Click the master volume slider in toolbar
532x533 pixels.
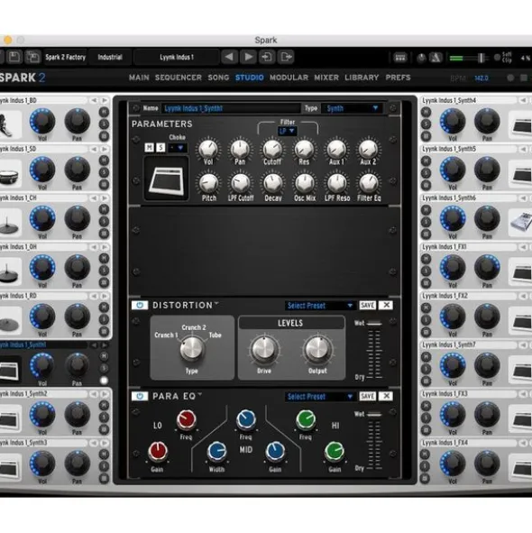(x=469, y=58)
